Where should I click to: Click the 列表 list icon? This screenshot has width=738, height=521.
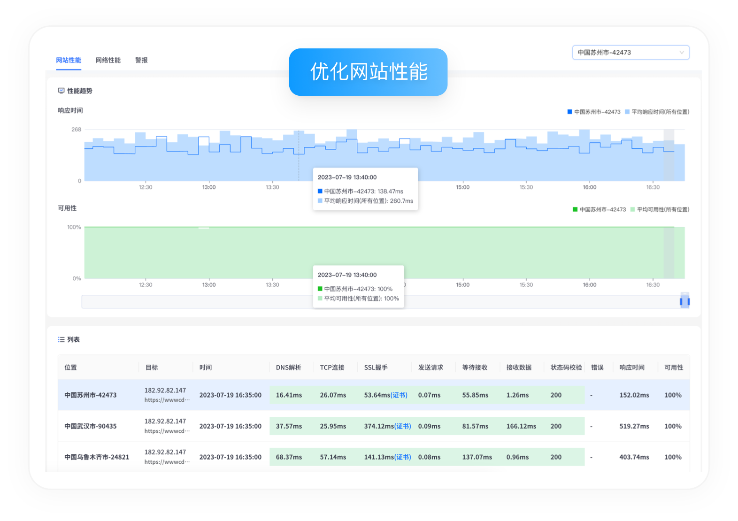(x=61, y=339)
